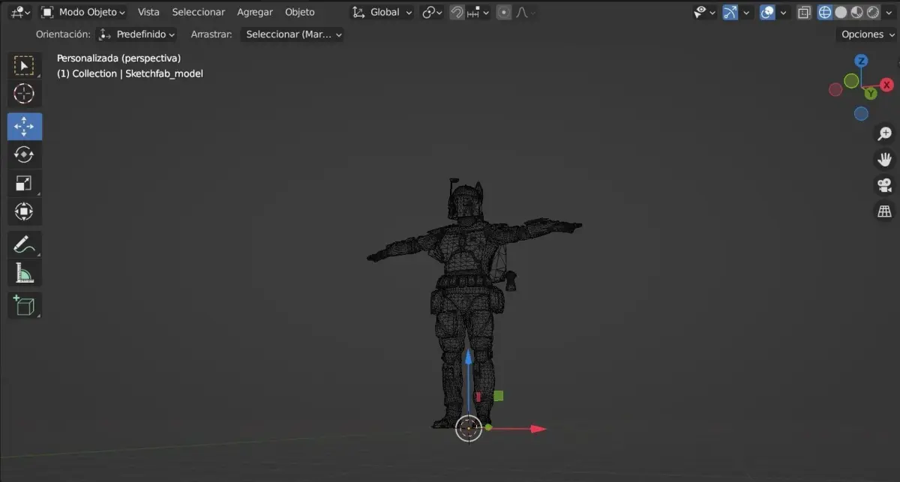Open the editor type 3D viewport selector
Viewport: 900px width, 482px height.
pyautogui.click(x=20, y=12)
